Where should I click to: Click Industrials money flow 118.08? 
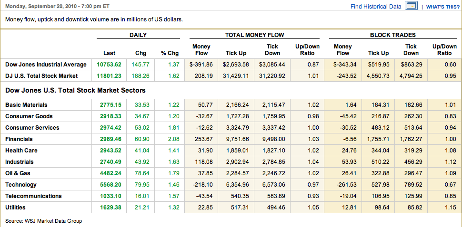pos(203,162)
